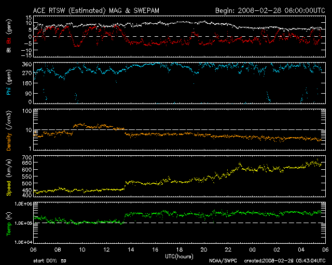Select the '18' hour label on the UTC axis

pos(179,250)
